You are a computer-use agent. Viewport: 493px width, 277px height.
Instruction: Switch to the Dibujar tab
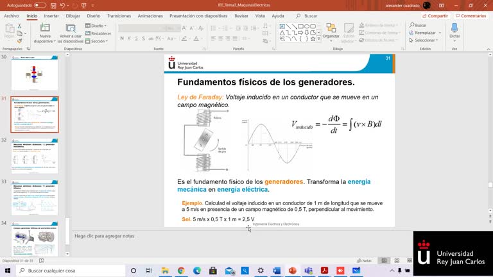point(73,15)
